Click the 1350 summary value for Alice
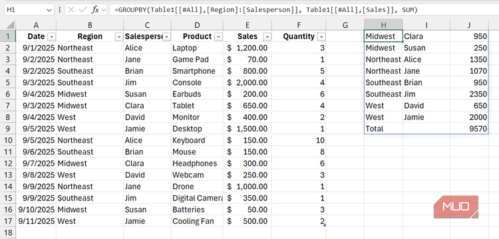This screenshot has width=499, height=239. point(469,60)
